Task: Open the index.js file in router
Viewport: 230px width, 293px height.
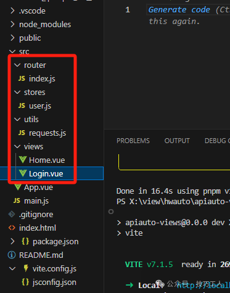Action: 42,78
